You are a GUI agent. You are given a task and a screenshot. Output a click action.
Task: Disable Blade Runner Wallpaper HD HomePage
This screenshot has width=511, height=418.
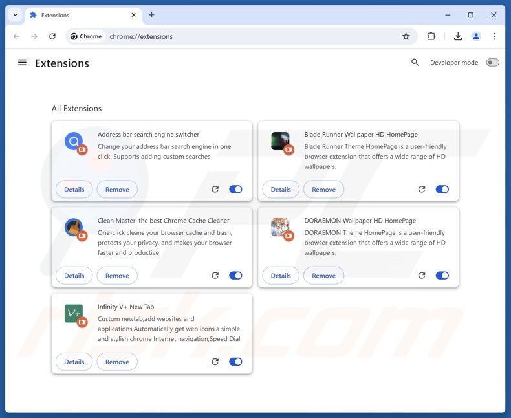[442, 189]
